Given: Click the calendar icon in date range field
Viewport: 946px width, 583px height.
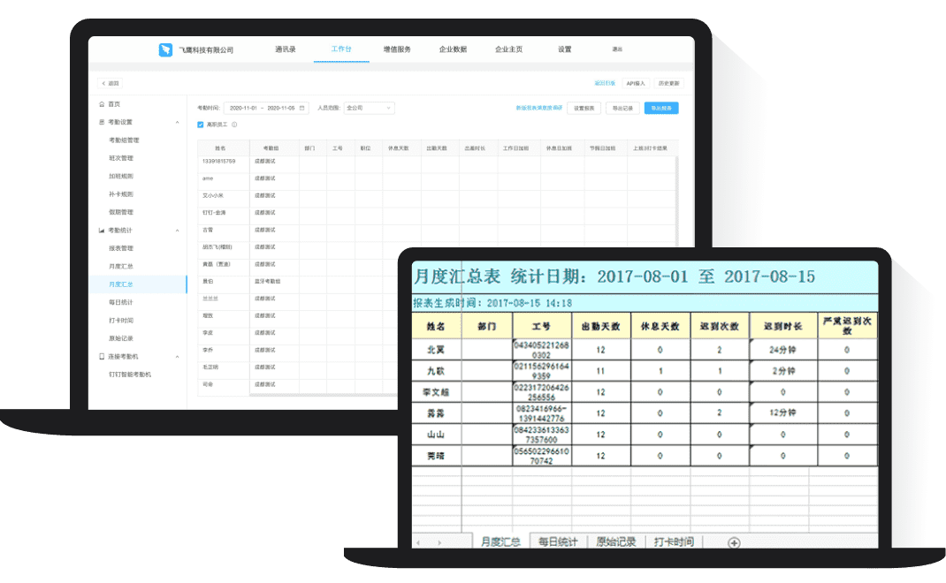Looking at the screenshot, I should click(302, 108).
